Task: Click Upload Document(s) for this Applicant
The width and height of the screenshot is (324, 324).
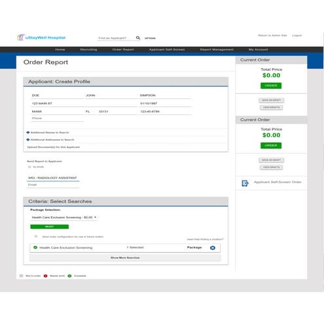Action: tap(53, 147)
